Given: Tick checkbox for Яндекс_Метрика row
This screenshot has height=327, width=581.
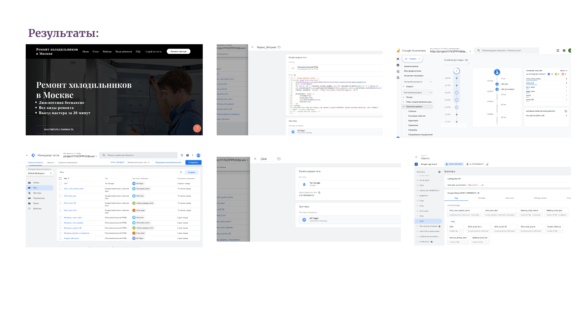Looking at the screenshot, I should coord(60,239).
